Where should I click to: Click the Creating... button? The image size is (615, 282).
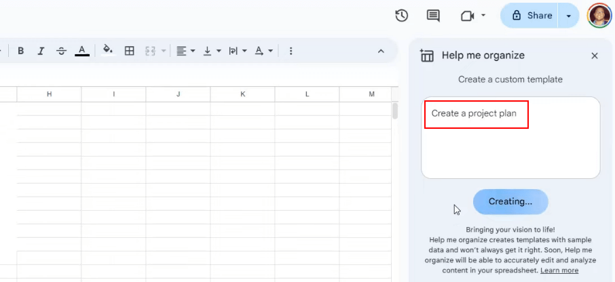[x=510, y=202]
